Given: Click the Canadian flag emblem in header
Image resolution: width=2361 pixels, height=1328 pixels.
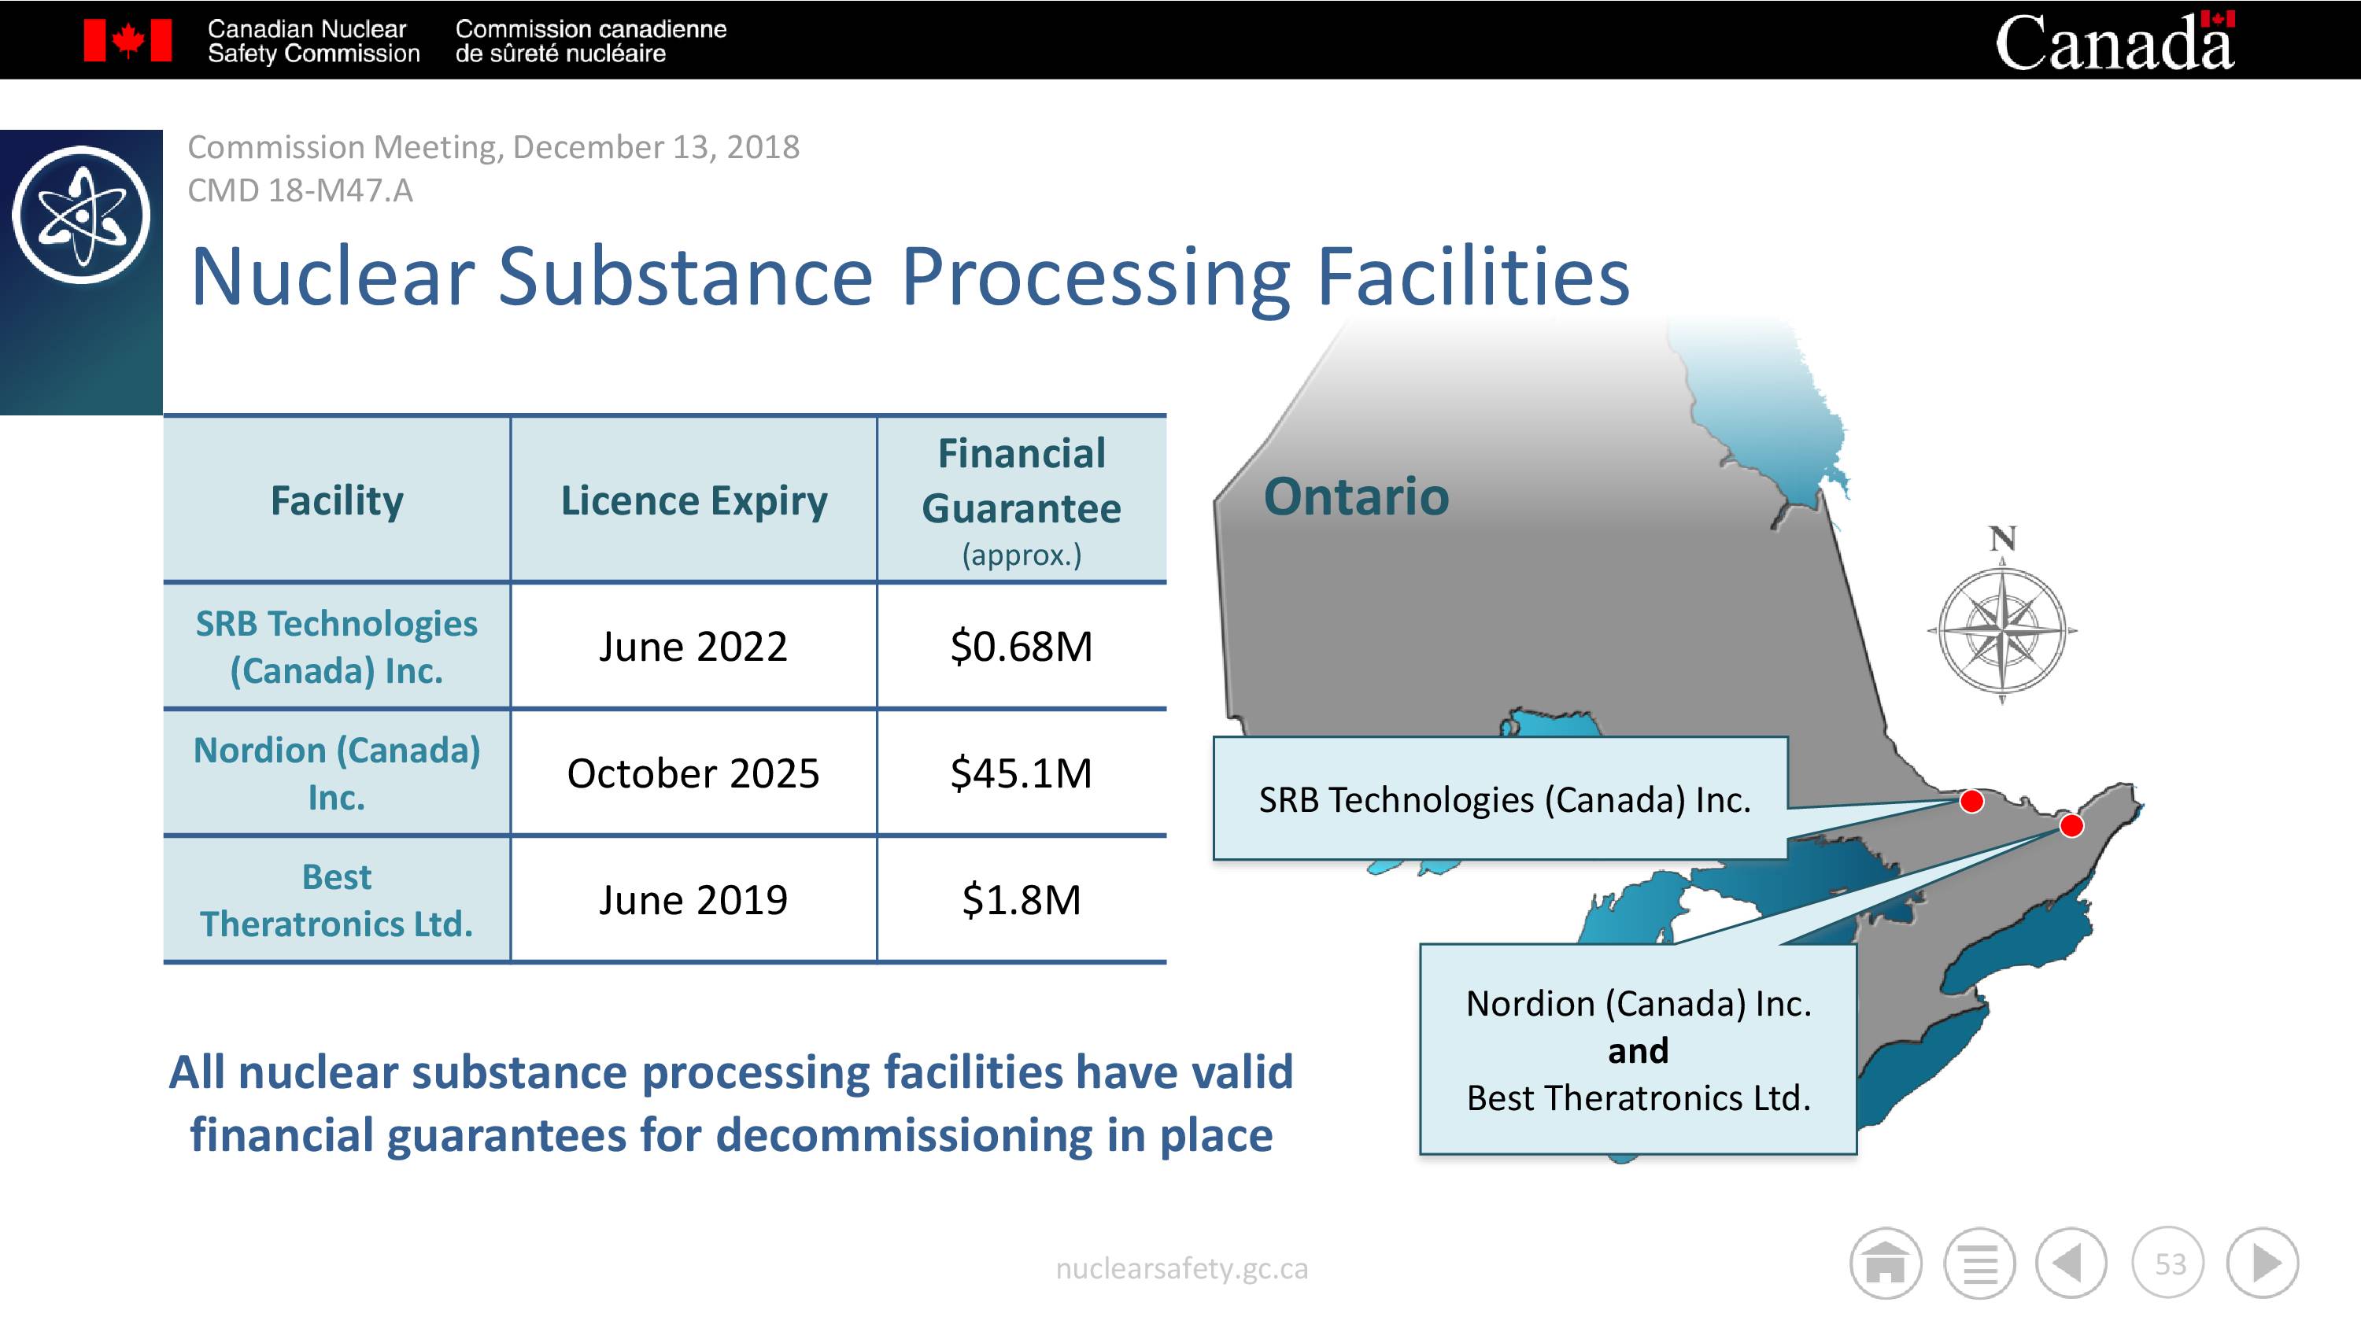Looking at the screenshot, I should 127,40.
